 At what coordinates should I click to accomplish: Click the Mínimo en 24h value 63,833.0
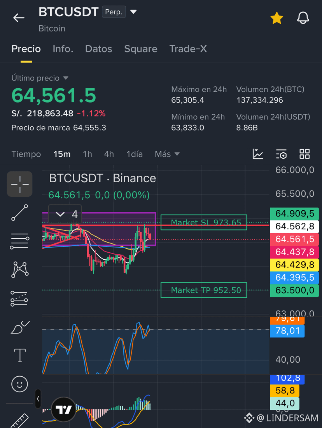tap(187, 128)
